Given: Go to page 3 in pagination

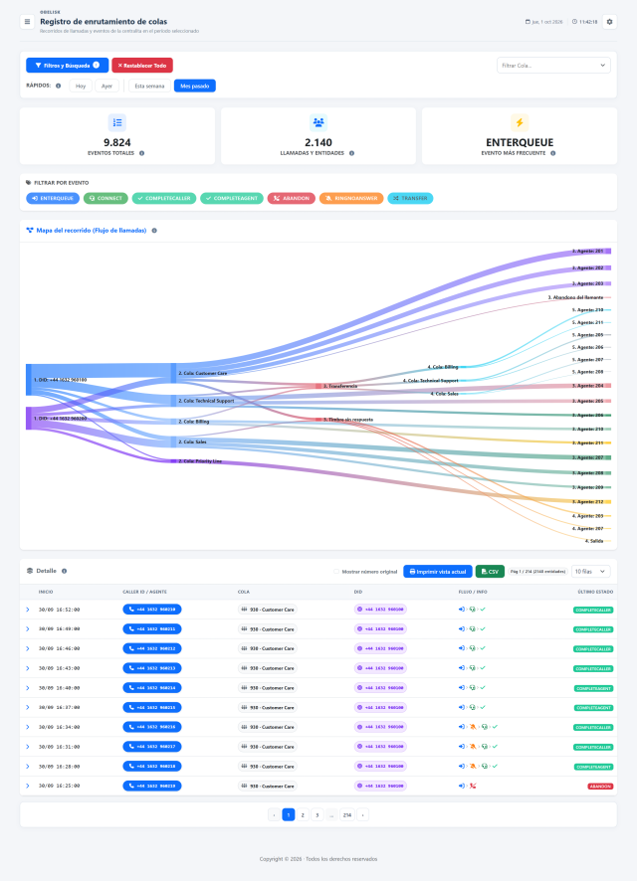Looking at the screenshot, I should point(318,814).
